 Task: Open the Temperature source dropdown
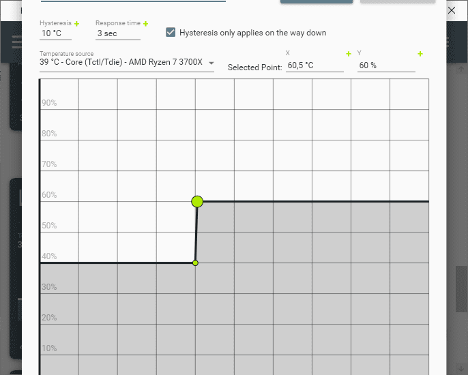(127, 62)
